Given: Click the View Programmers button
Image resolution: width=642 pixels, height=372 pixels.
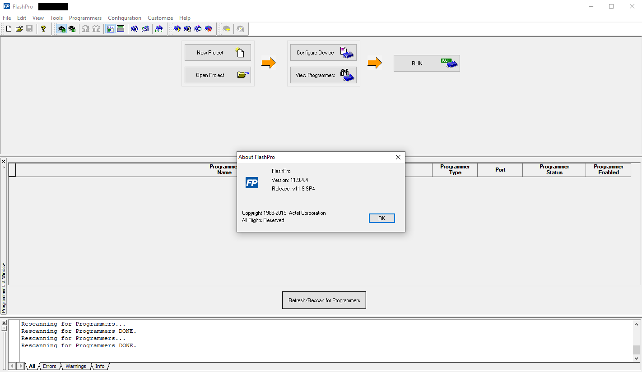Looking at the screenshot, I should click(323, 75).
